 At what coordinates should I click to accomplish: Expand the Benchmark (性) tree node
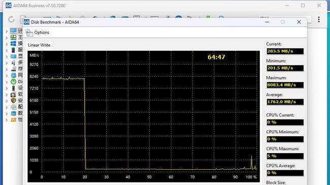point(7,120)
